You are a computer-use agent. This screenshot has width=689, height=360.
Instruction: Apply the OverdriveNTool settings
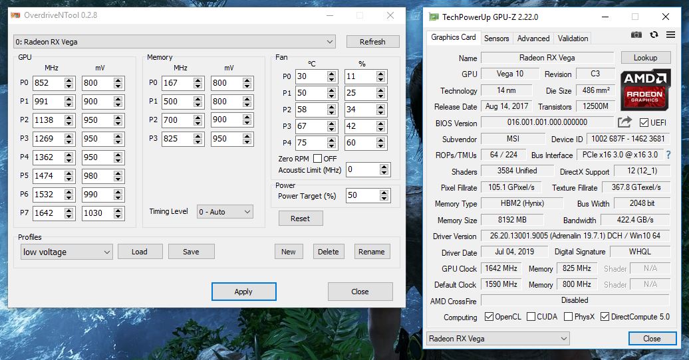(x=244, y=292)
